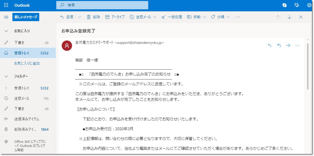This screenshot has height=156, width=314.
Task: Expand 受信トレイ folder chevron in フォルダー
Action: coord(6,88)
